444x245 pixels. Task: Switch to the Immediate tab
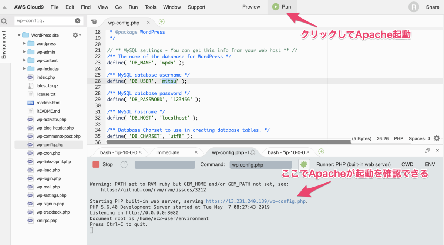(168, 152)
